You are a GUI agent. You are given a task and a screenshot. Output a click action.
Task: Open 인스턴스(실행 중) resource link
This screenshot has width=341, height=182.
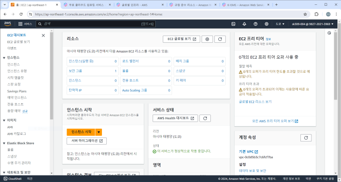[x=81, y=61]
